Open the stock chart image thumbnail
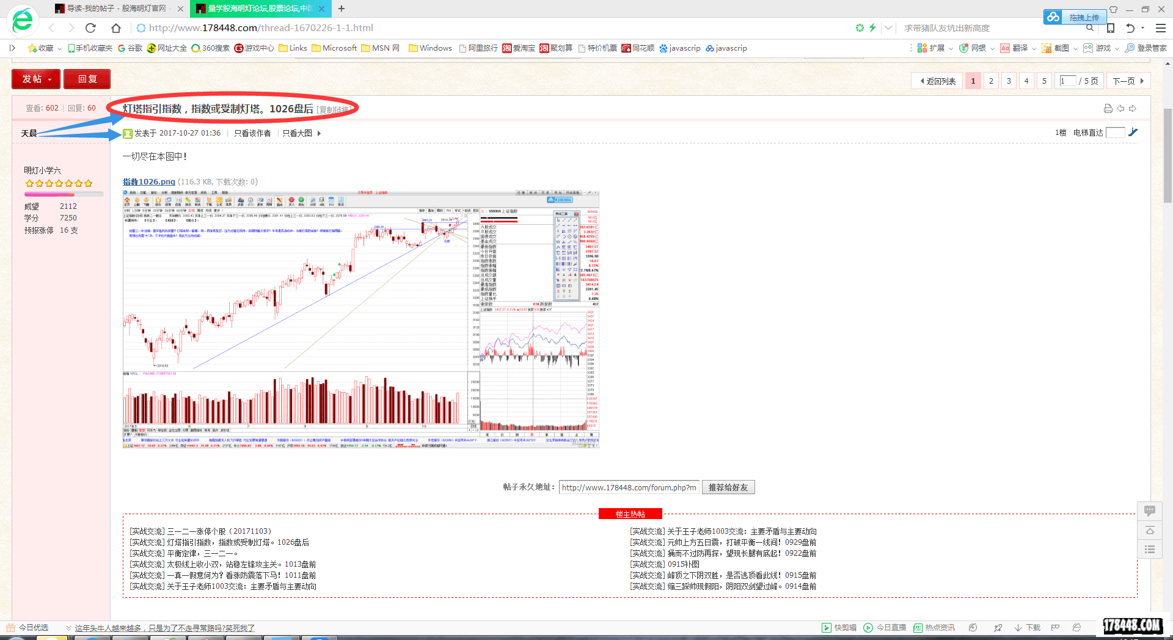The height and width of the screenshot is (640, 1173). (x=361, y=319)
